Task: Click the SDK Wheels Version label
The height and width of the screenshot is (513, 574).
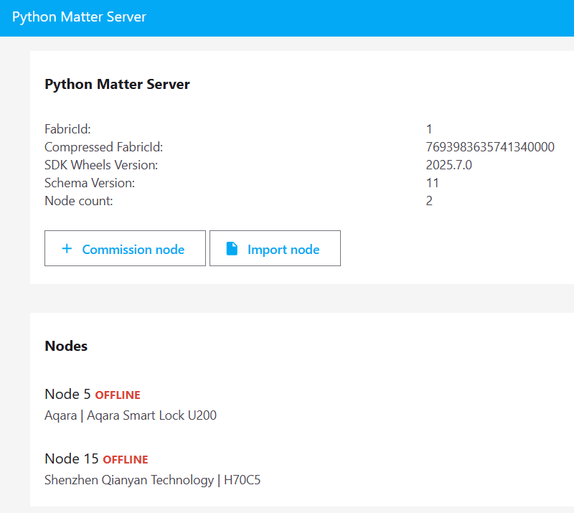Action: point(101,165)
